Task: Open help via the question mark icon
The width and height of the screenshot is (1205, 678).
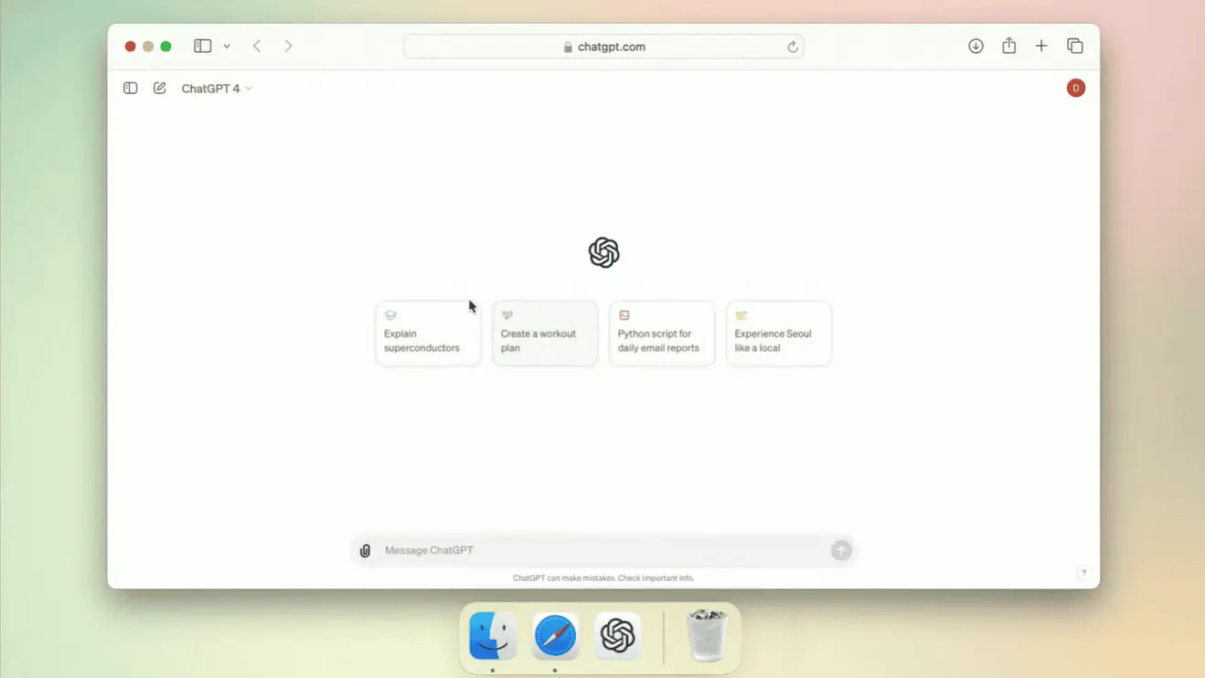Action: pyautogui.click(x=1083, y=573)
